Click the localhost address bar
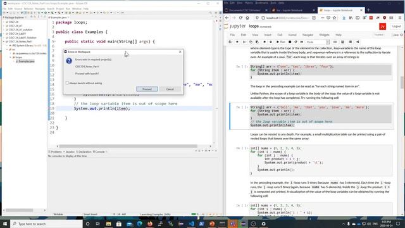Viewport: 405px width, 228px height. [287, 18]
